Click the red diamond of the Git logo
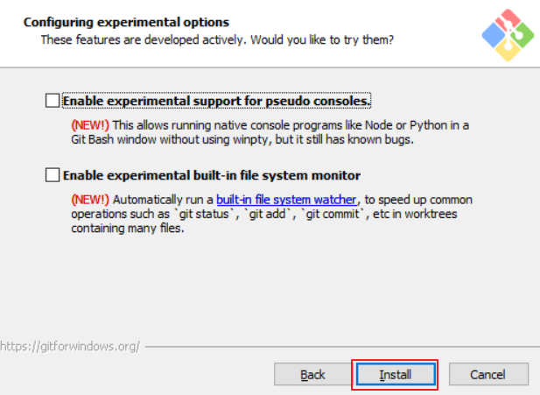 coord(509,19)
